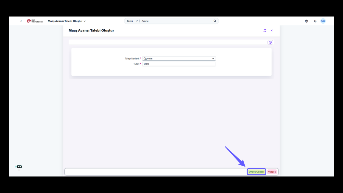The height and width of the screenshot is (193, 343).
Task: Cancel using the Vazgeç button
Action: click(272, 172)
